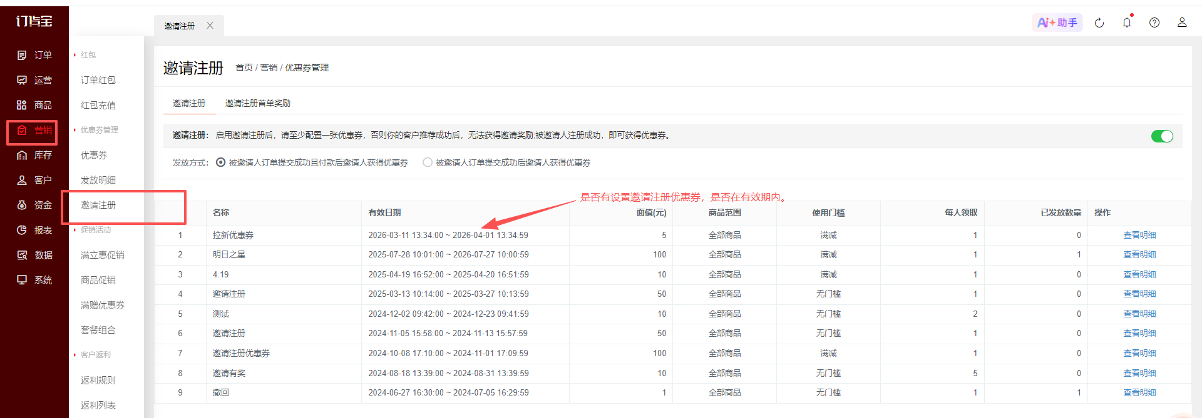Open the AI+助手 assistant

(x=1057, y=22)
